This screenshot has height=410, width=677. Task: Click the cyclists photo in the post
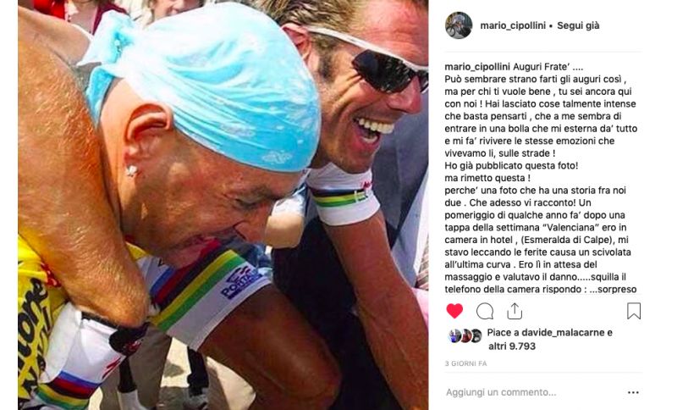coord(223,205)
